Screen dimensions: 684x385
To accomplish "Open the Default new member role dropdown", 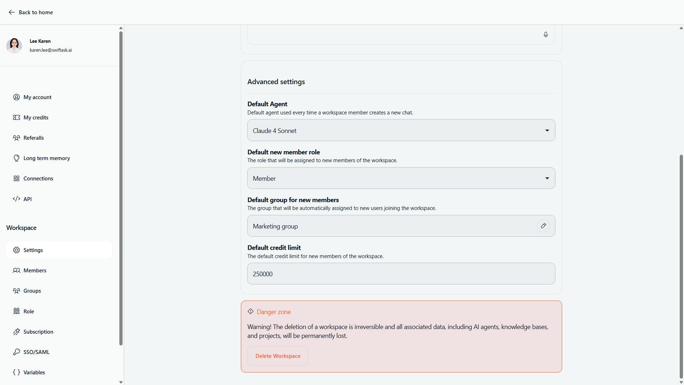I will [x=401, y=178].
